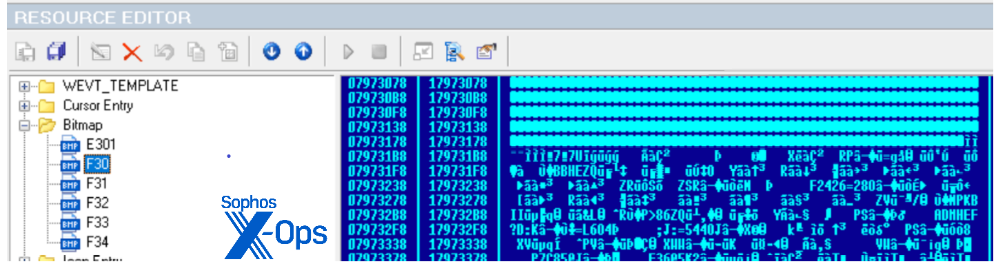Screen dimensions: 996x264
Task: Click the BMP icon beside E301
Action: pyautogui.click(x=71, y=145)
